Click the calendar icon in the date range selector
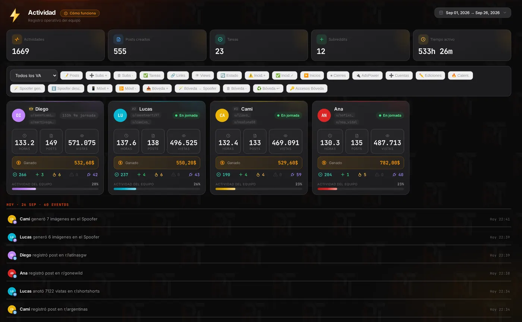Viewport: 522px width, 322px height. 441,13
